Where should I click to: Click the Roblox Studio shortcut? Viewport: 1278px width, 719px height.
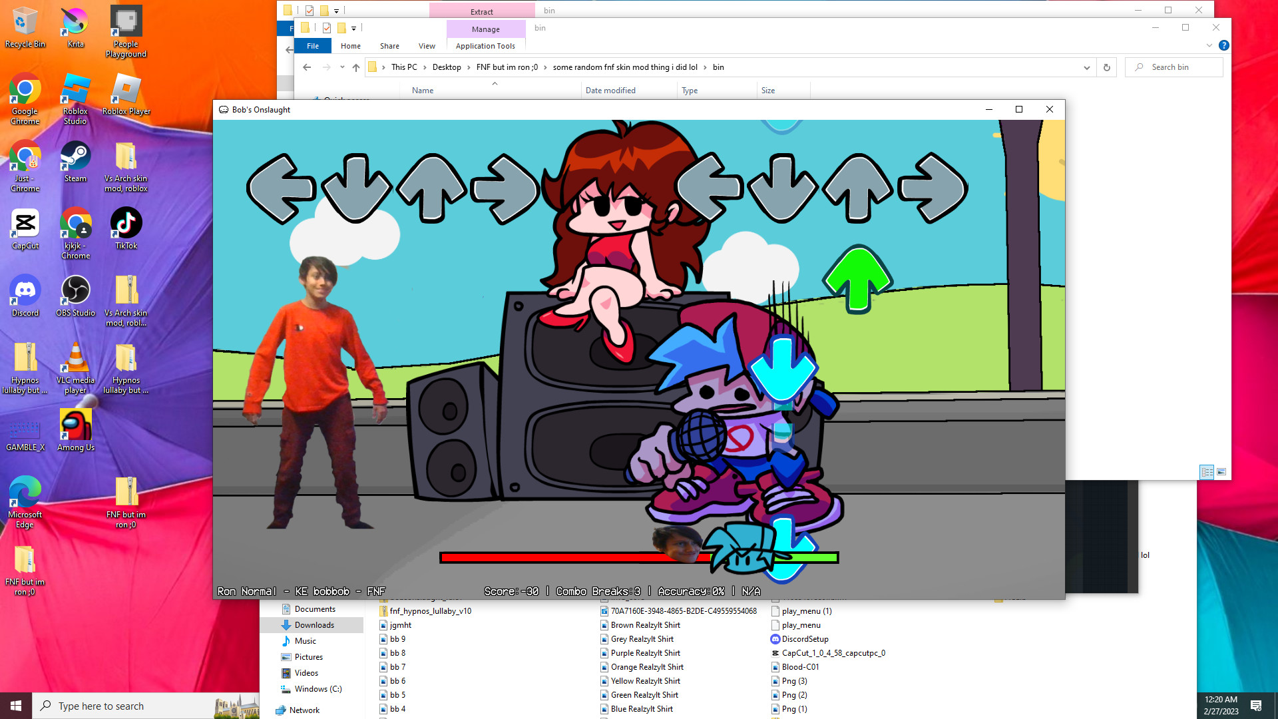tap(75, 99)
